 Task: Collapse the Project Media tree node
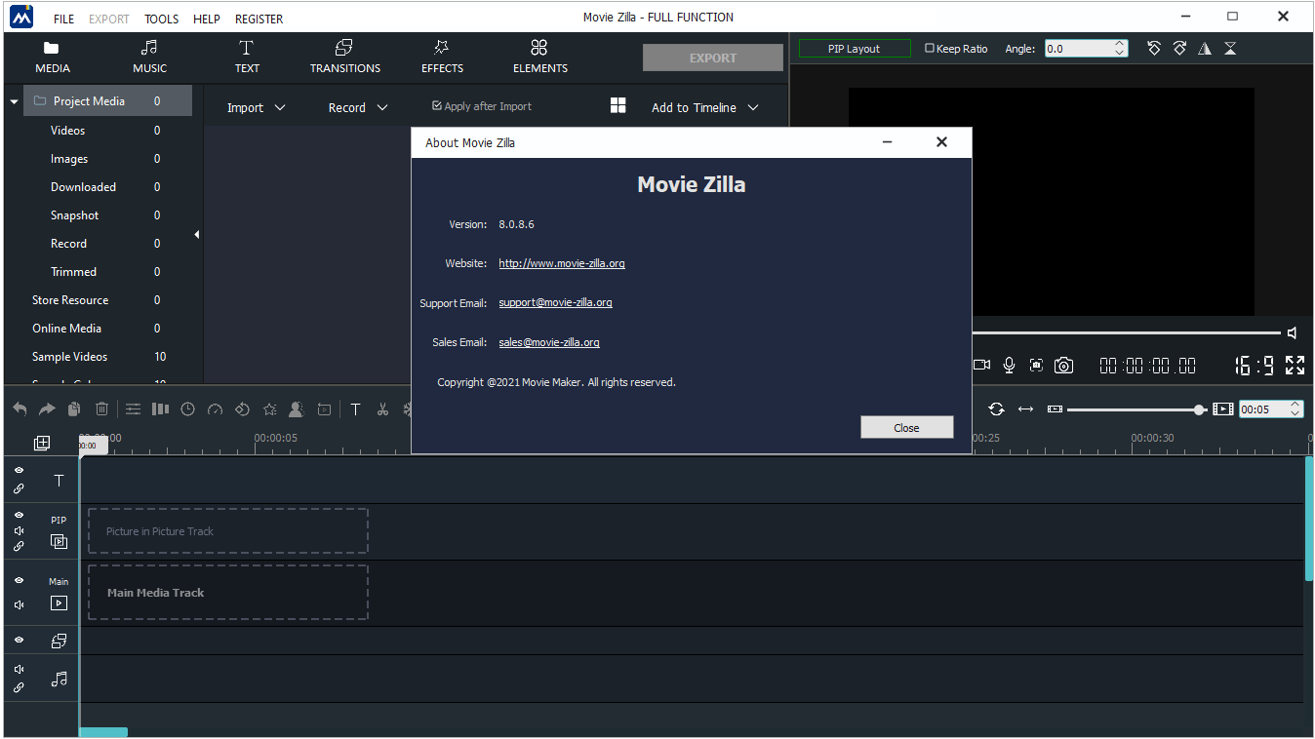click(15, 101)
